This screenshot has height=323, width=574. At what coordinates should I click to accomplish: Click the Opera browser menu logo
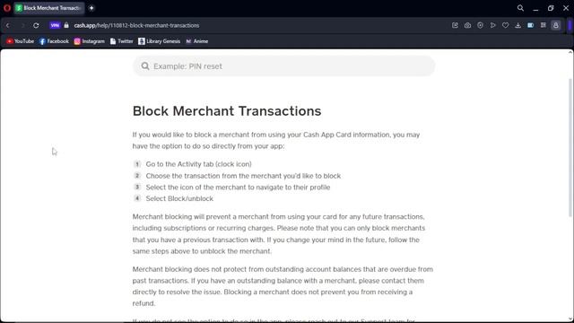tap(7, 8)
